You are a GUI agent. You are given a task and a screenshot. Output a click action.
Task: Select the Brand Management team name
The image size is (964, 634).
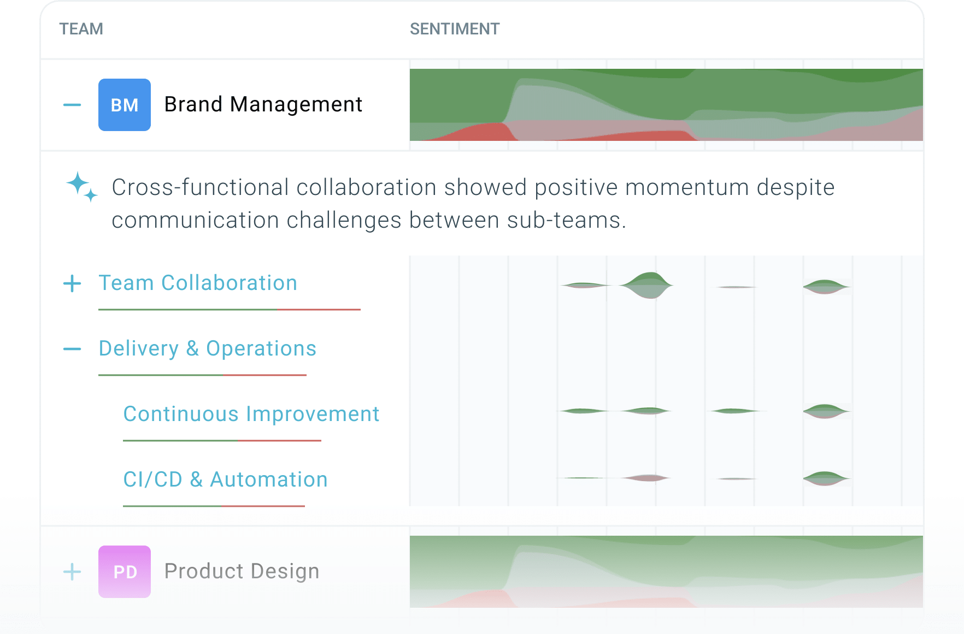(x=263, y=104)
